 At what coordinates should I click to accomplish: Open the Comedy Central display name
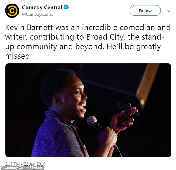(42, 8)
